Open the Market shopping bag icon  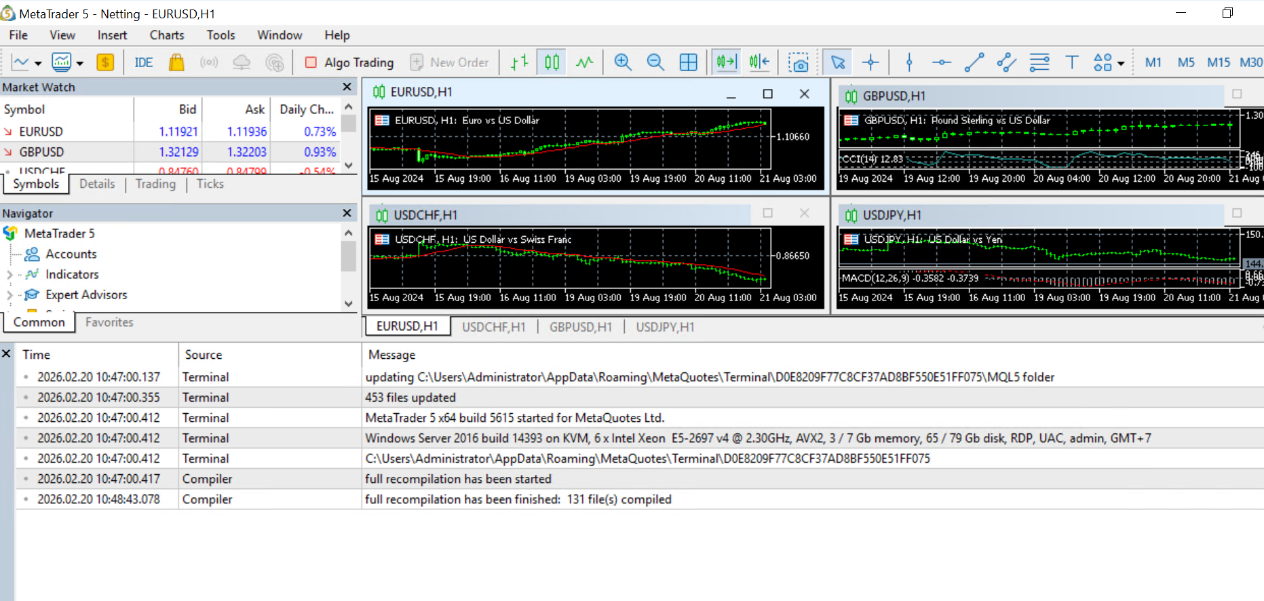(x=176, y=62)
